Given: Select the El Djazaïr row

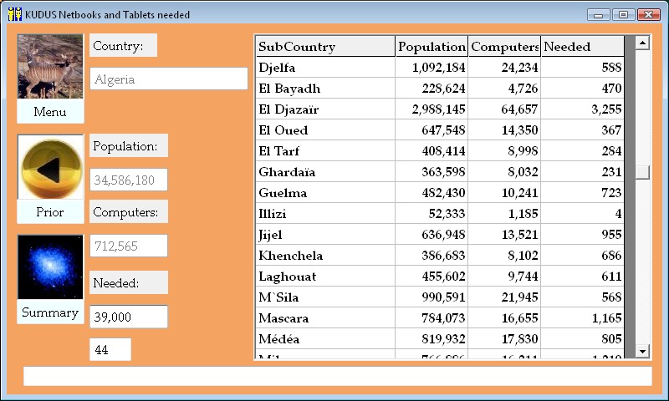Looking at the screenshot, I should tap(325, 109).
